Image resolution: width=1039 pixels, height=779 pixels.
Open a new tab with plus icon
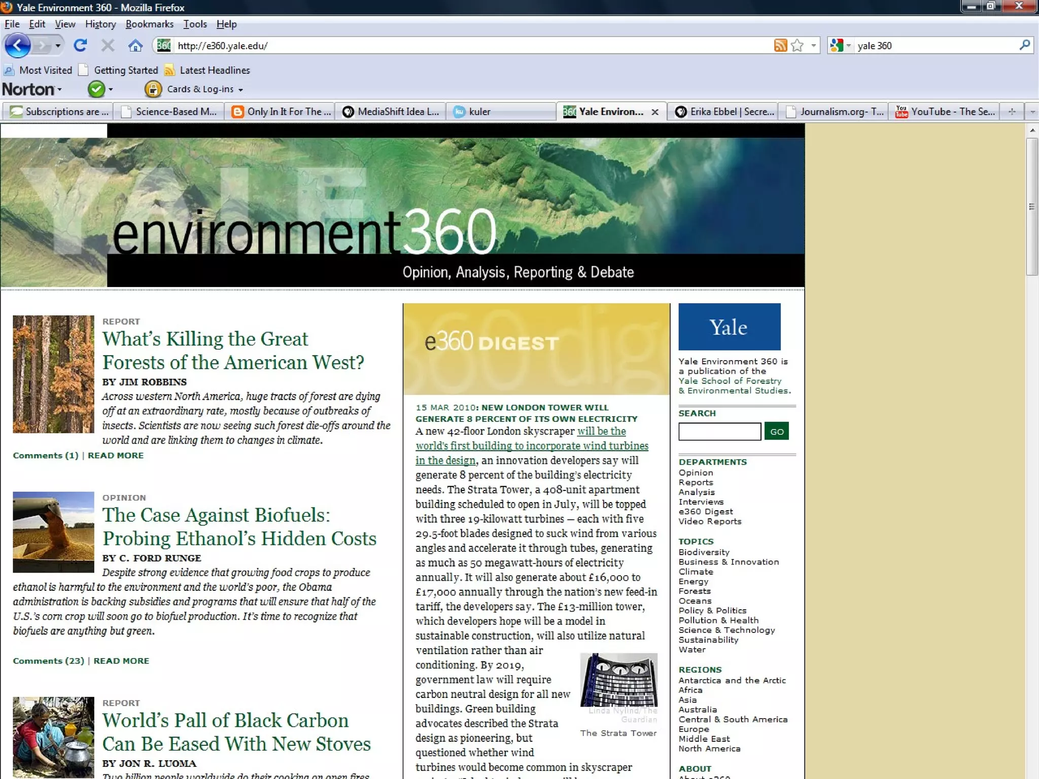(x=1012, y=112)
